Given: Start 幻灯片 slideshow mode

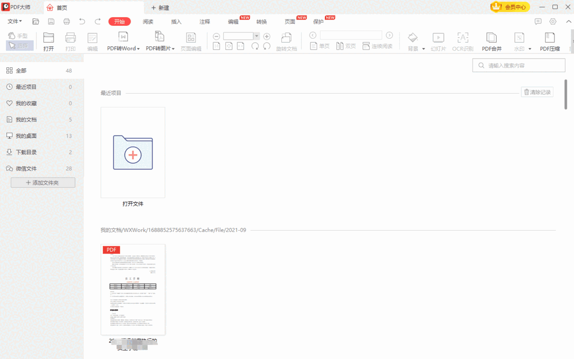Looking at the screenshot, I should click(x=438, y=42).
